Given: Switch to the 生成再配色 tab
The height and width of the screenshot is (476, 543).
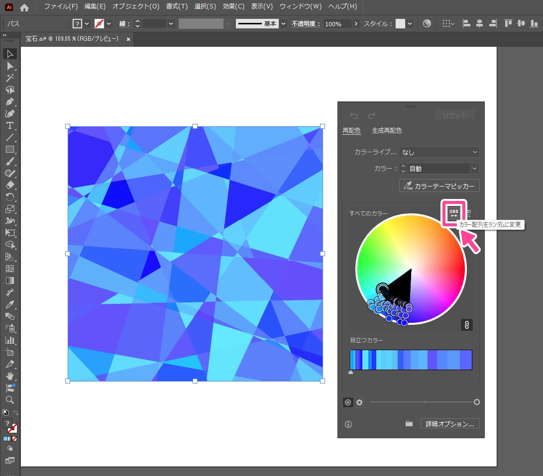Looking at the screenshot, I should click(x=387, y=131).
